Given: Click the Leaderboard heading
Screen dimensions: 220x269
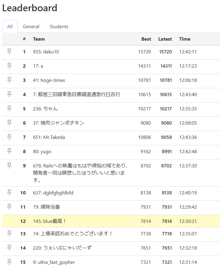Looking at the screenshot, I should 30,8.
